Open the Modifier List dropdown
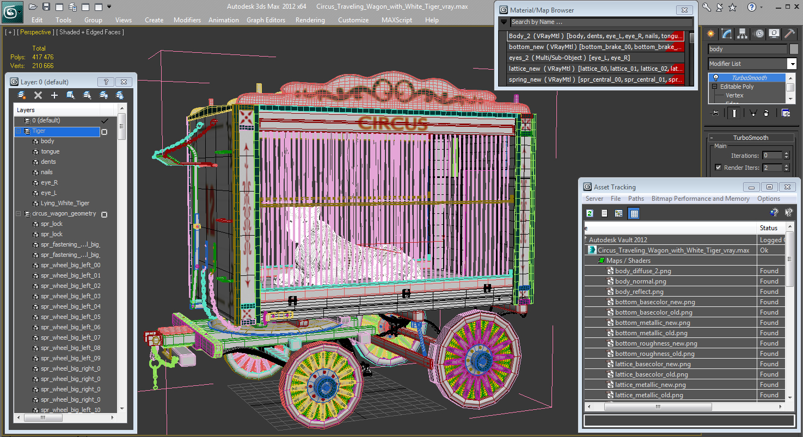This screenshot has height=437, width=803. tap(792, 64)
